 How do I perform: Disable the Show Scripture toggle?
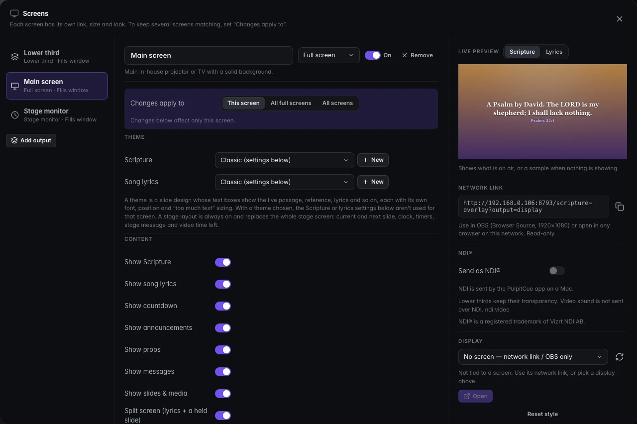click(x=223, y=262)
